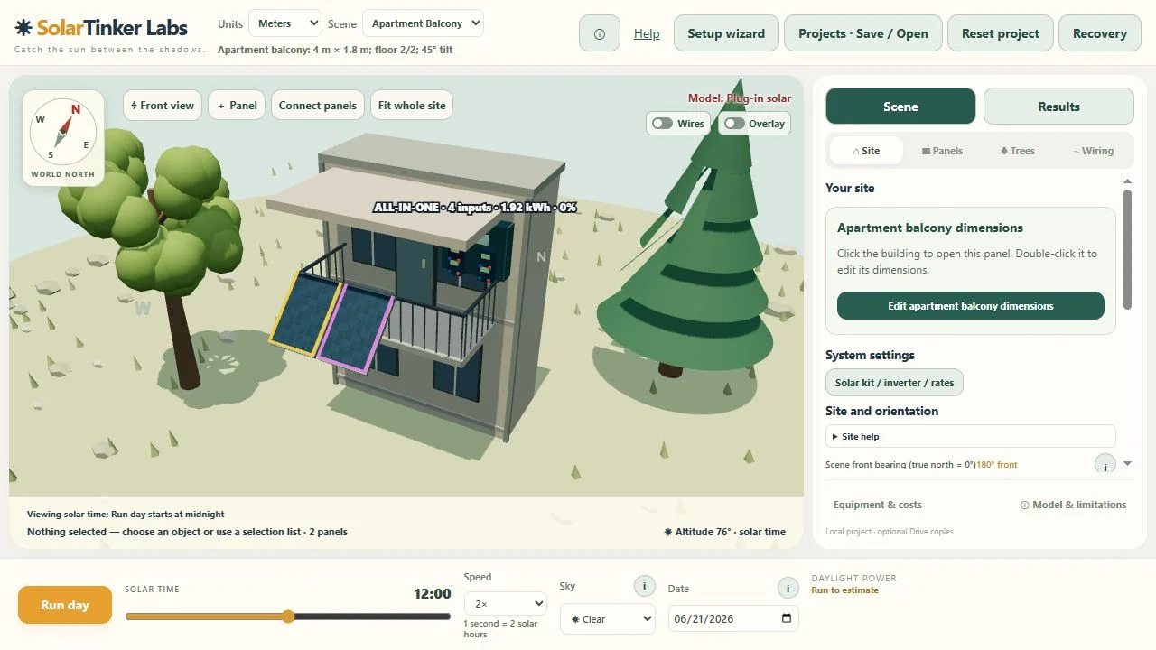
Task: Open the Trees sub-tab
Action: pos(1018,151)
